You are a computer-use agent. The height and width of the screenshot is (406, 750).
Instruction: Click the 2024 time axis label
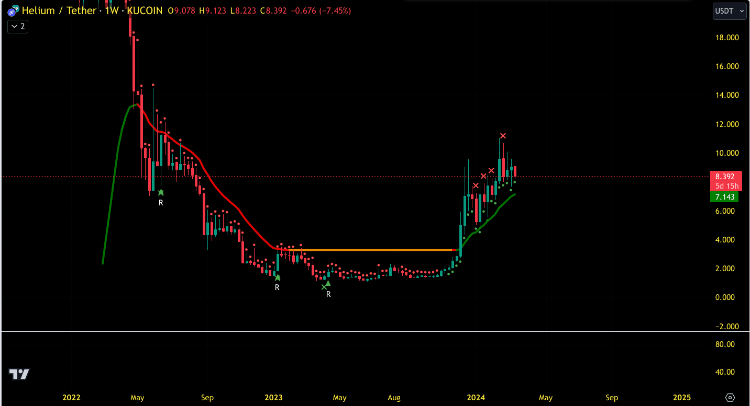pyautogui.click(x=476, y=398)
